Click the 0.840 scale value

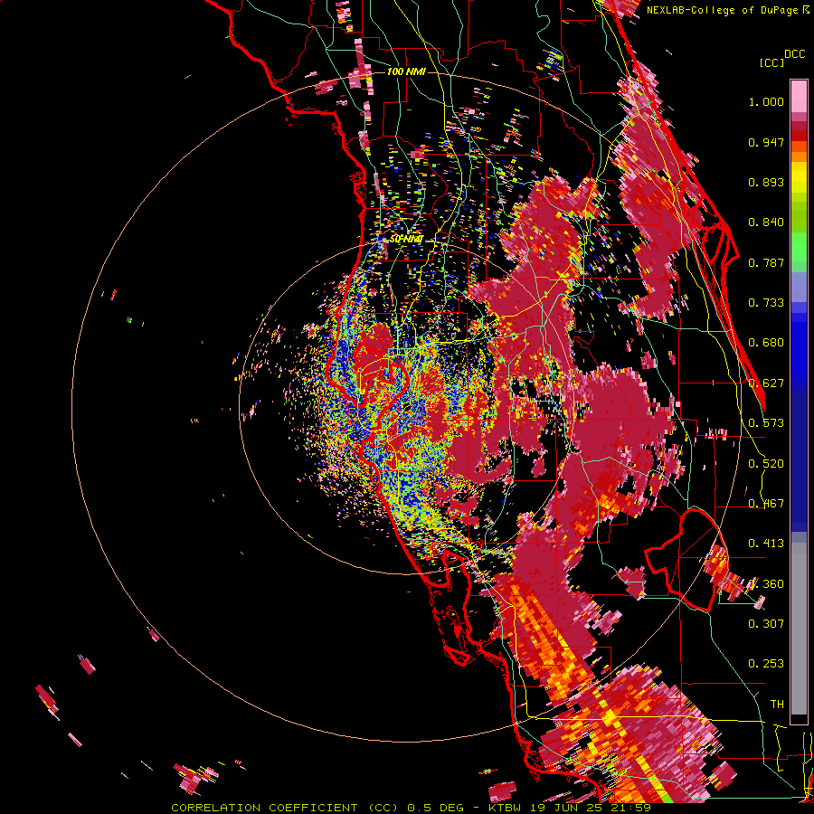pyautogui.click(x=766, y=222)
